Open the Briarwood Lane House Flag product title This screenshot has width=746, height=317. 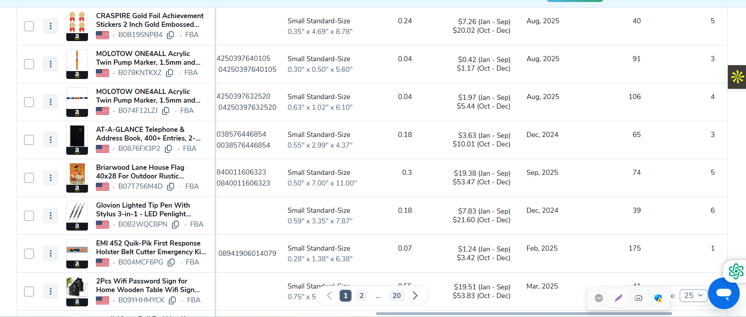tap(140, 172)
